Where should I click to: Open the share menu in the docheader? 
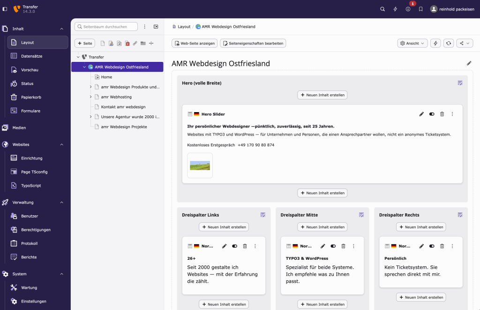tap(465, 43)
